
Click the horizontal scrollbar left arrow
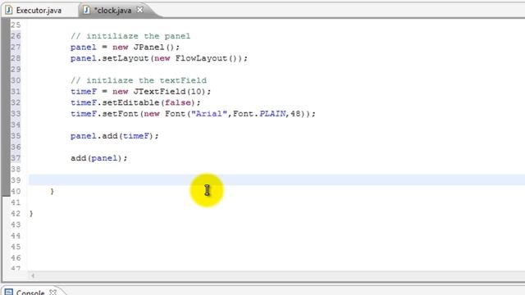pyautogui.click(x=33, y=275)
